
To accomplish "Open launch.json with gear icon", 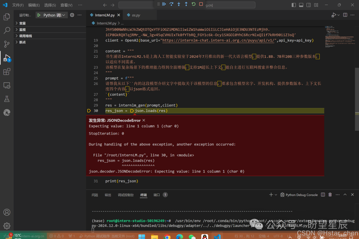I will (x=72, y=15).
